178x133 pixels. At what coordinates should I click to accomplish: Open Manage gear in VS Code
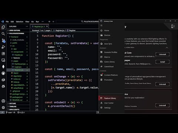[3, 108]
